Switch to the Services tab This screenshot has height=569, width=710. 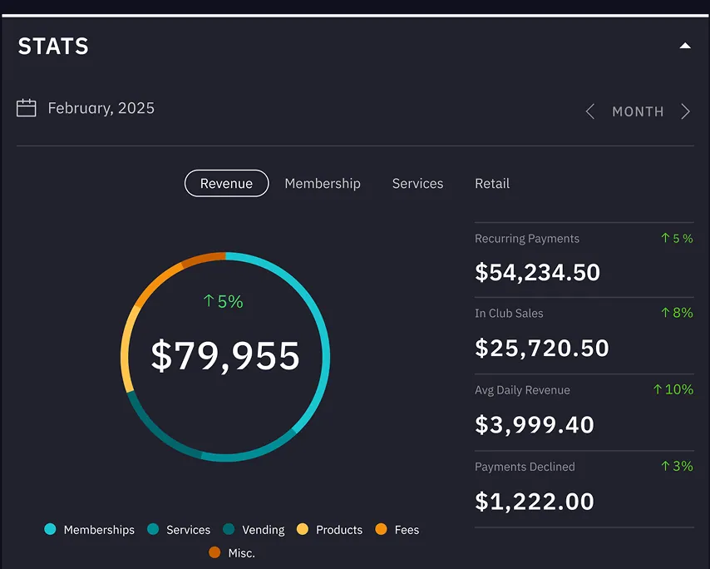click(417, 184)
